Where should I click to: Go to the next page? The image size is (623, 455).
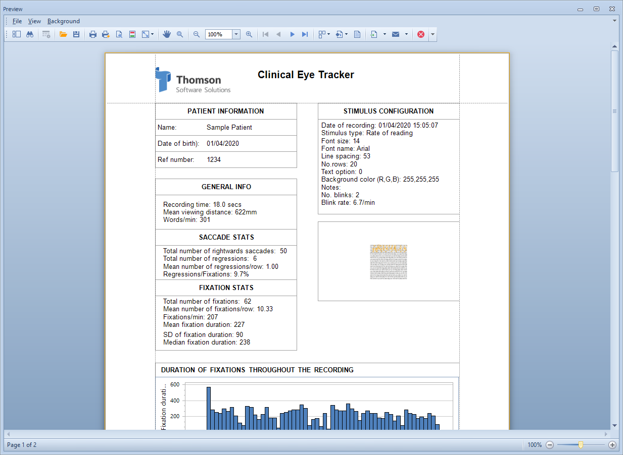292,34
